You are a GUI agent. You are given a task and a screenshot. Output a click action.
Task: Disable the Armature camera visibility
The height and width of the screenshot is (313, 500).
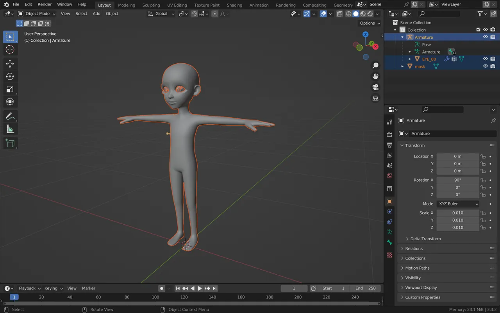point(493,37)
